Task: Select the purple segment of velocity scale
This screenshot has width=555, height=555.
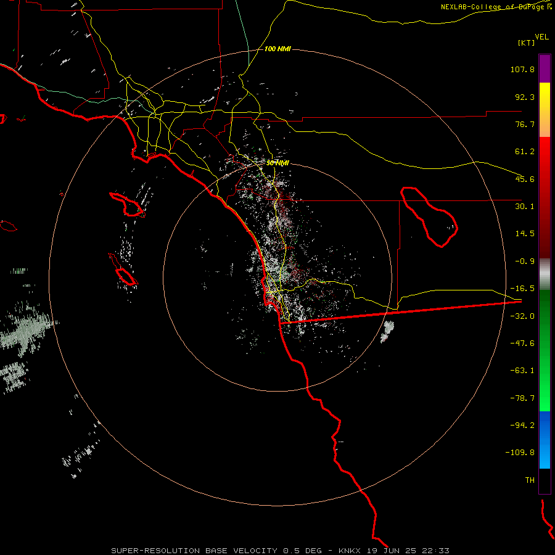Action: pyautogui.click(x=545, y=68)
